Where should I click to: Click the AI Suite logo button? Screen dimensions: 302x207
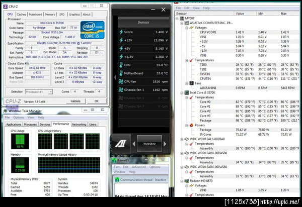[x=121, y=144]
